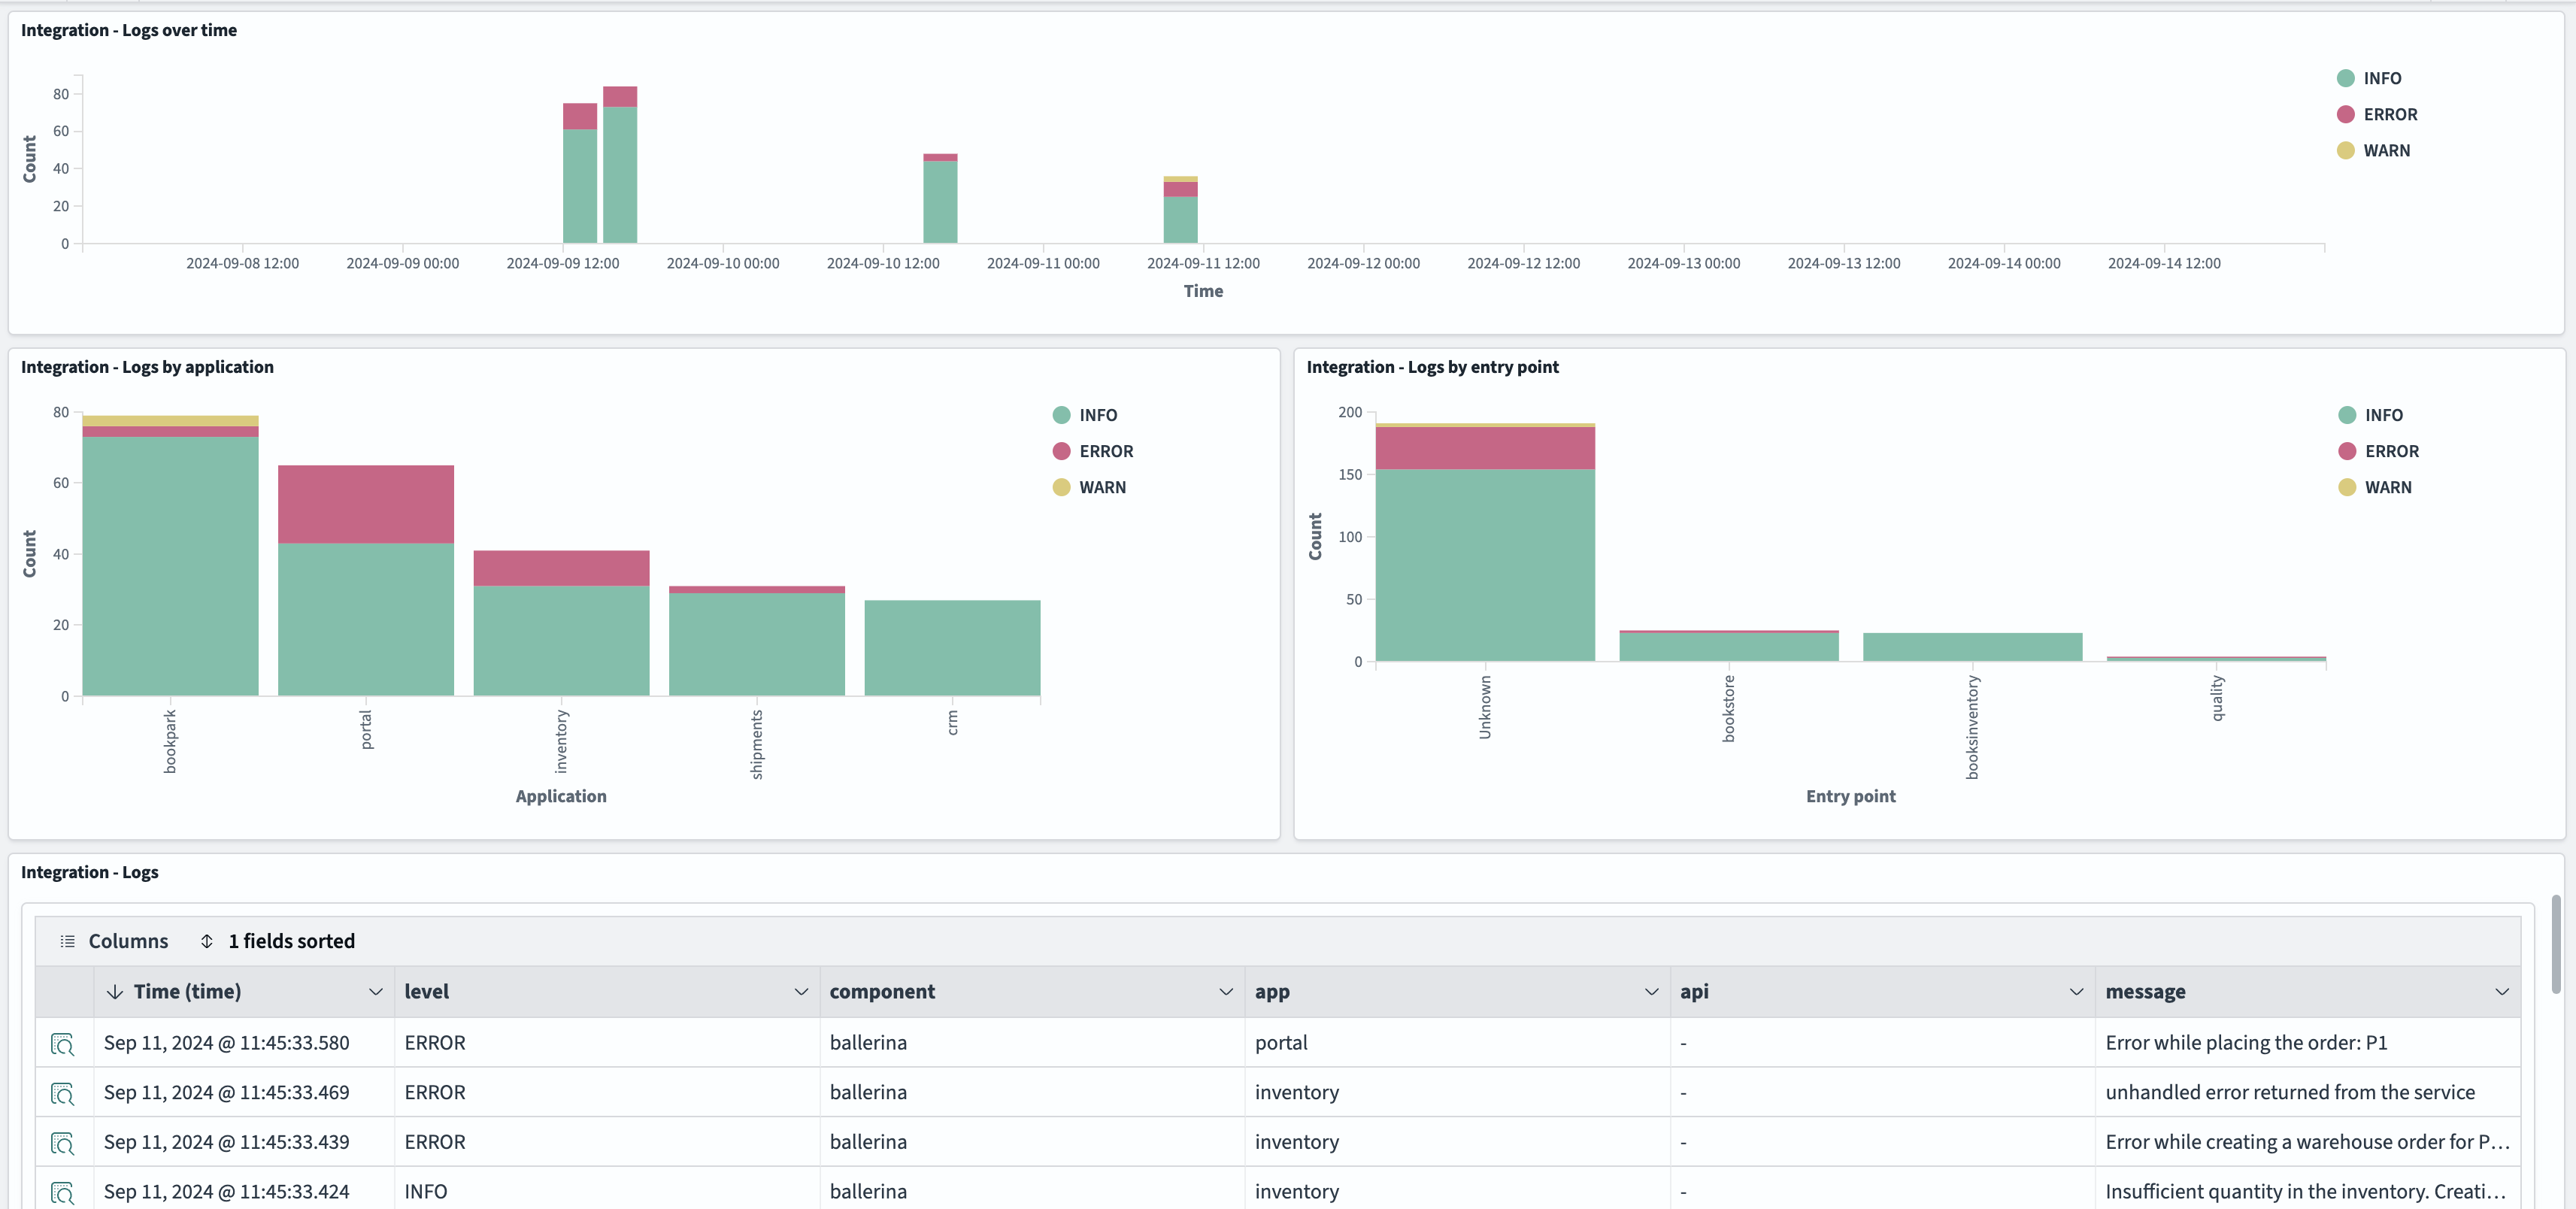The width and height of the screenshot is (2576, 1209).
Task: Open the api column header menu
Action: pos(2075,992)
